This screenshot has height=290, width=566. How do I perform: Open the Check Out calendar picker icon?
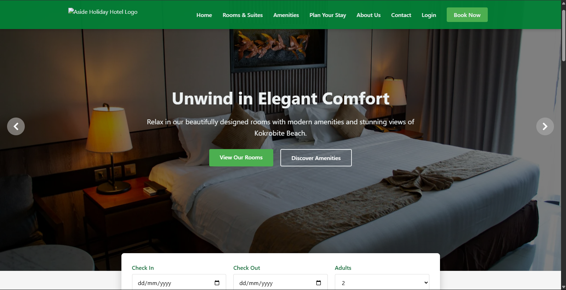click(x=319, y=283)
